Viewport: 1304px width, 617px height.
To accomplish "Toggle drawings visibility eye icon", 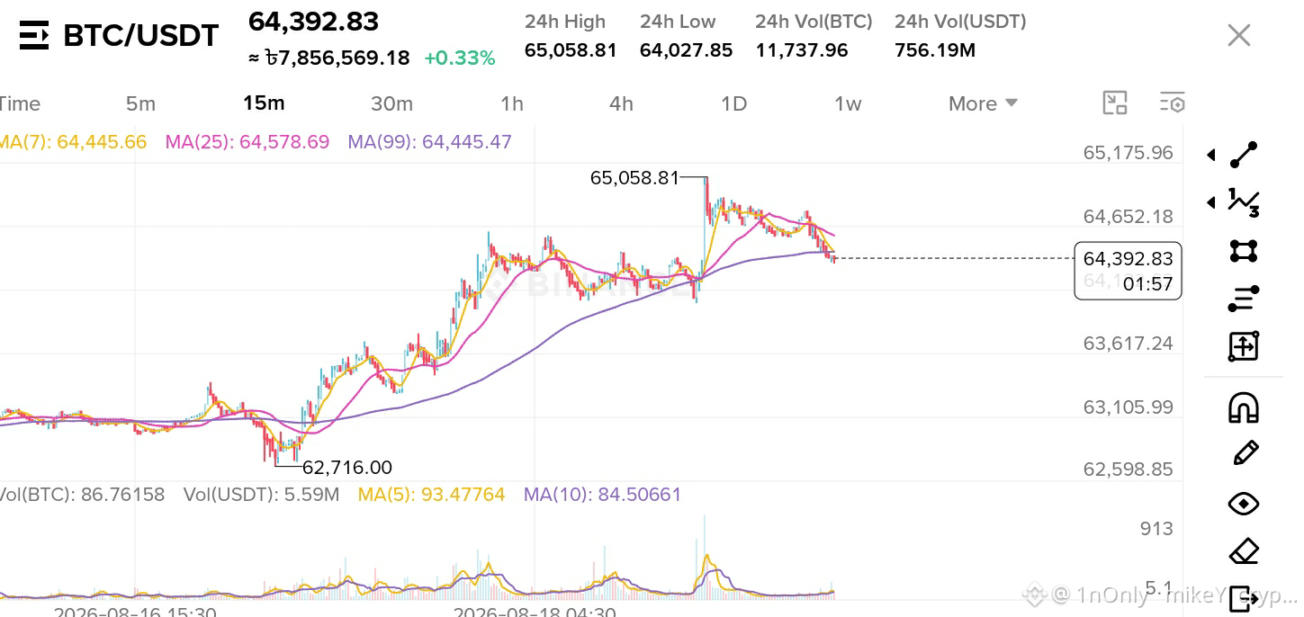I will click(x=1244, y=504).
